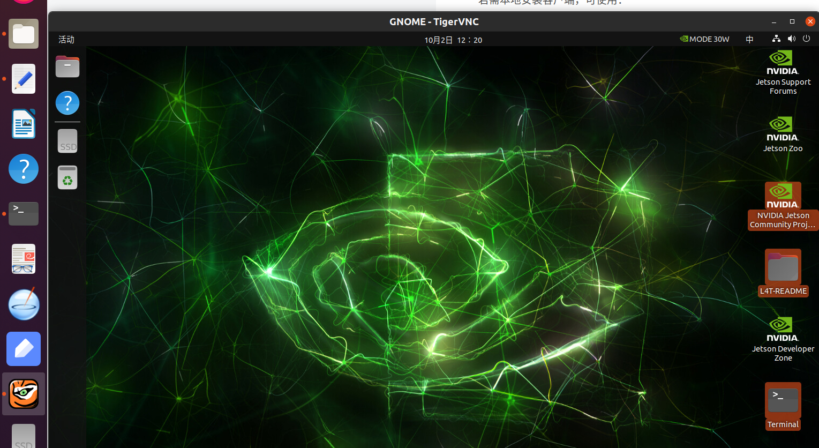This screenshot has width=819, height=448.
Task: Maximize the TigerVNC window
Action: 792,22
